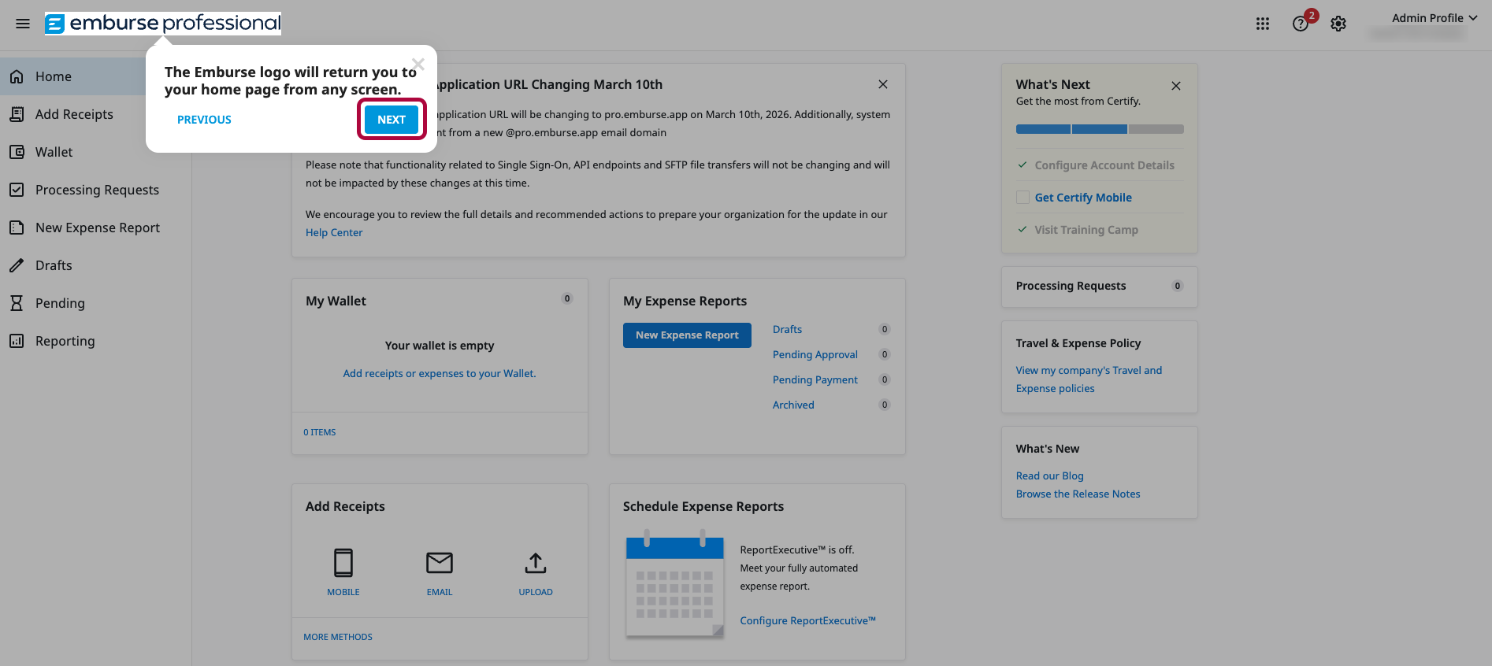
Task: Click the Email envelope receipt icon
Action: click(x=440, y=564)
